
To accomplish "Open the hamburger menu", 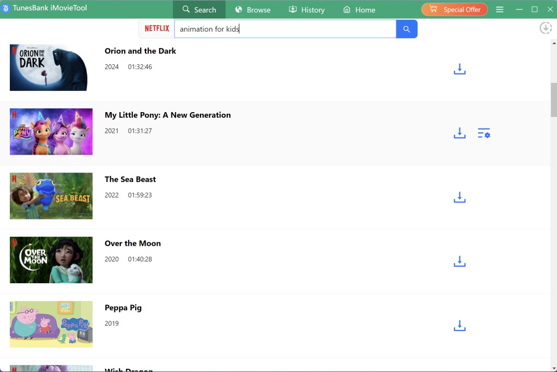I will pos(500,9).
